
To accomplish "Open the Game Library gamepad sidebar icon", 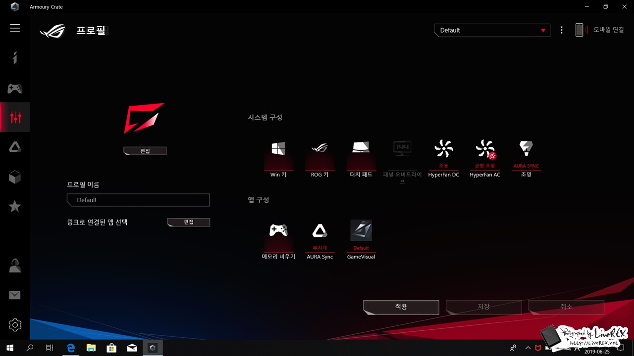I will 15,89.
